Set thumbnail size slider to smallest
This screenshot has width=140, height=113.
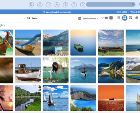coord(102,18)
